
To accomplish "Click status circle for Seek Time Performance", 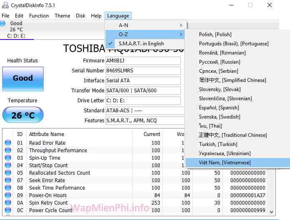I will pyautogui.click(x=8, y=188).
